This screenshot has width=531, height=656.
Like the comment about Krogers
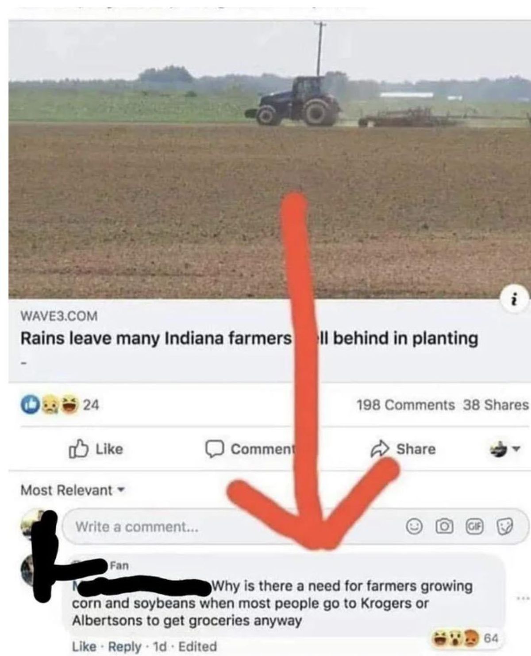84,646
